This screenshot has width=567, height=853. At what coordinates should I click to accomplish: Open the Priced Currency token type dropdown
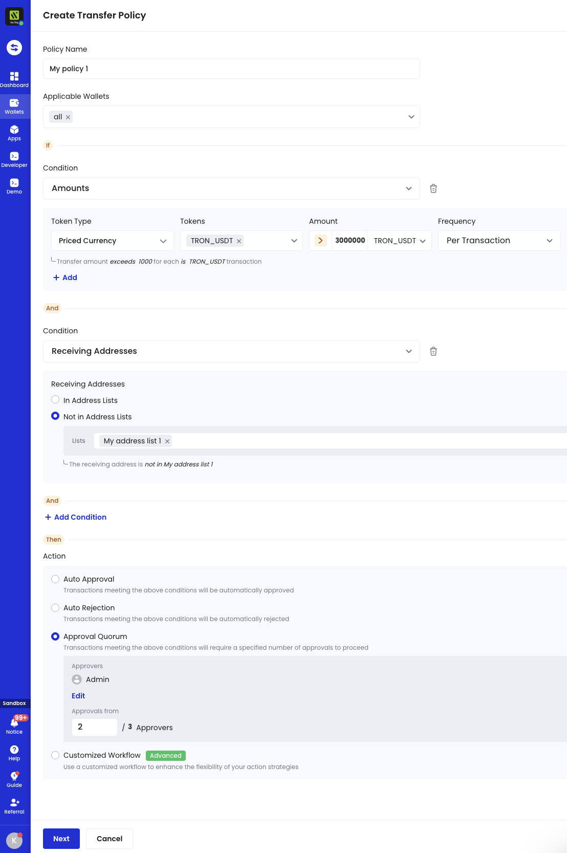point(113,241)
